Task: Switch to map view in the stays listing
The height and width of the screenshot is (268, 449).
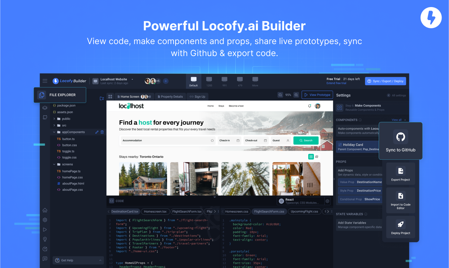Action: coord(317,157)
